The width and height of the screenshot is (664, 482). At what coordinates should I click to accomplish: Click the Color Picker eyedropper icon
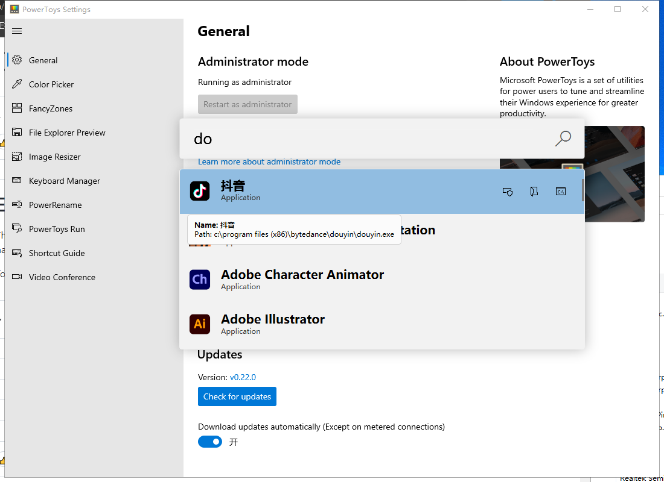coord(17,84)
